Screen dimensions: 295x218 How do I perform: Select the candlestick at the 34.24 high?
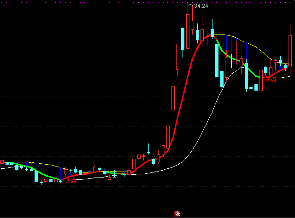click(188, 26)
